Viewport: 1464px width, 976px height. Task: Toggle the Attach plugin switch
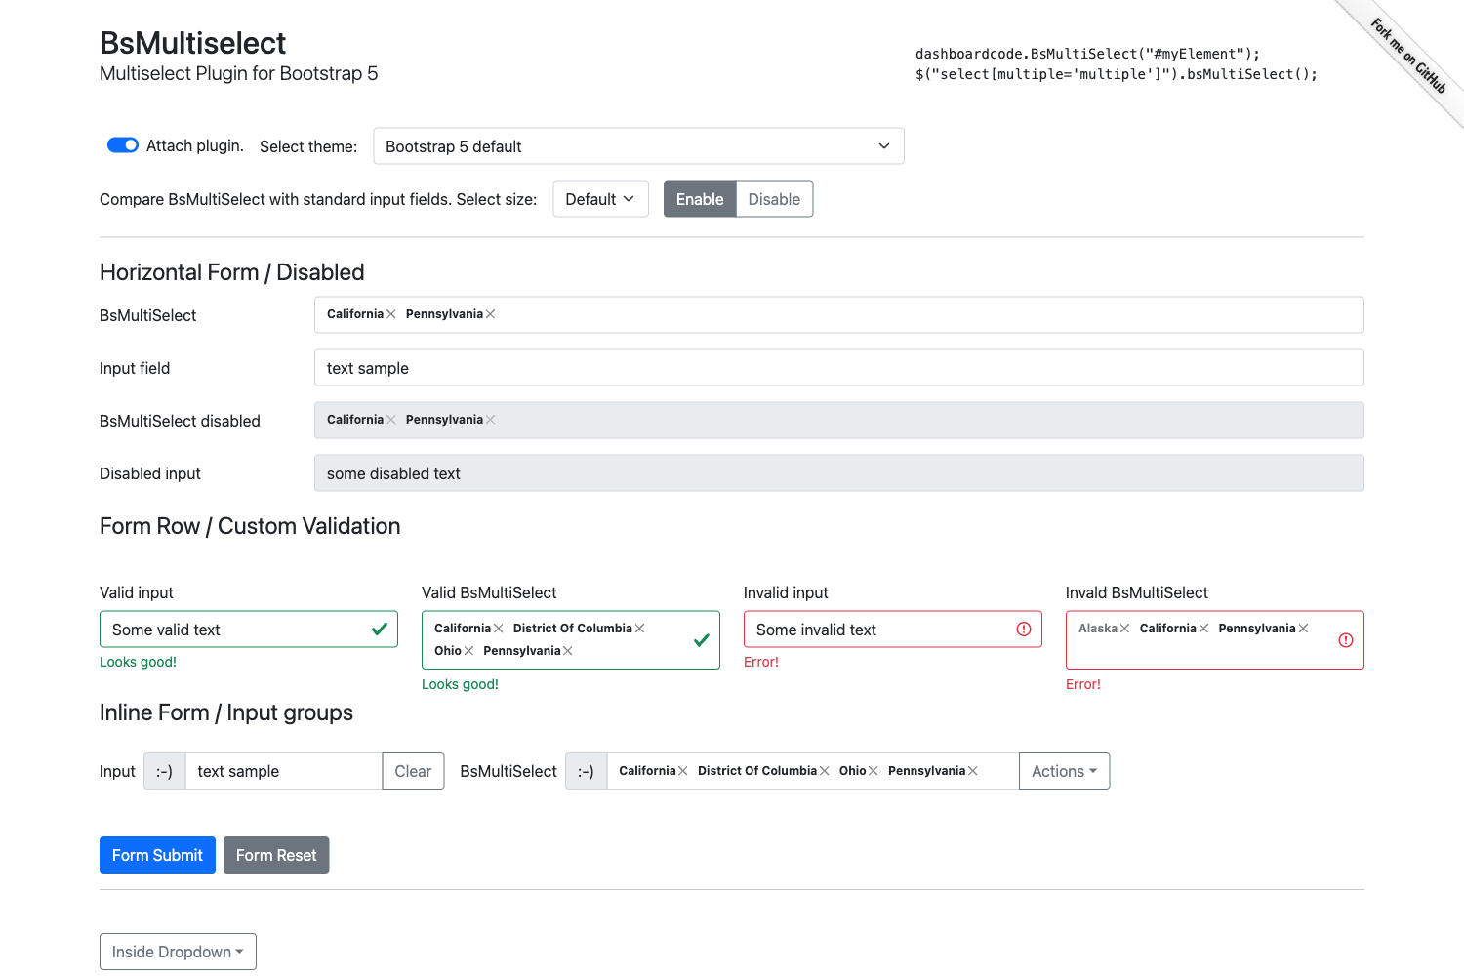122,144
